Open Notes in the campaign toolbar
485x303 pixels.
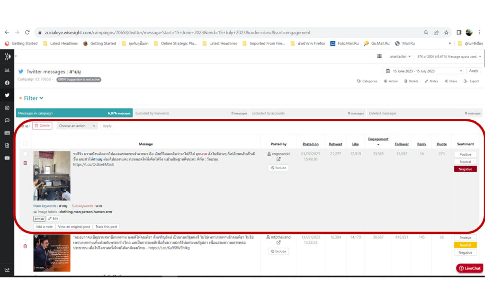[x=431, y=81]
